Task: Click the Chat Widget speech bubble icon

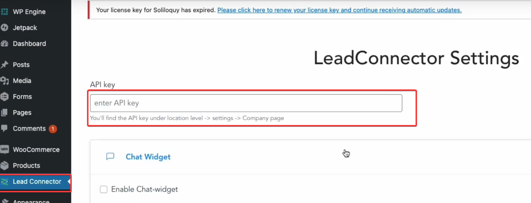Action: coord(110,156)
